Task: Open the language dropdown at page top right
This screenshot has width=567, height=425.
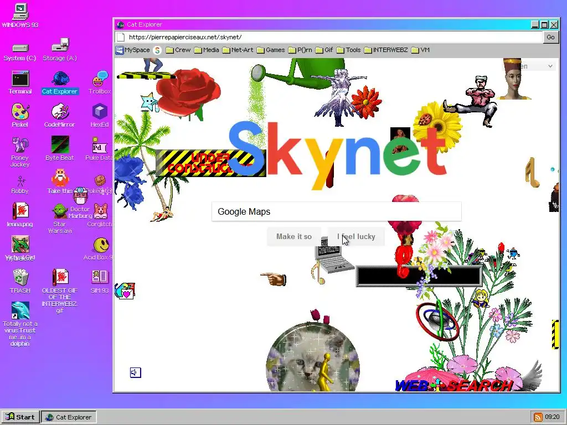Action: click(536, 66)
